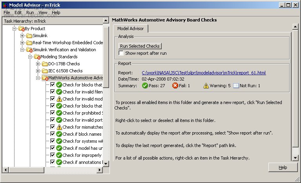Click the Not Run summary icon

236,86
